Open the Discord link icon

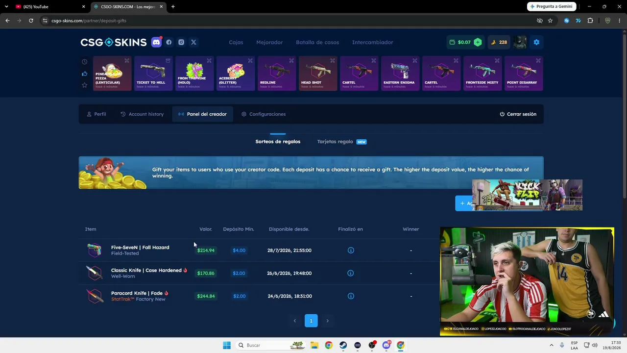point(156,42)
